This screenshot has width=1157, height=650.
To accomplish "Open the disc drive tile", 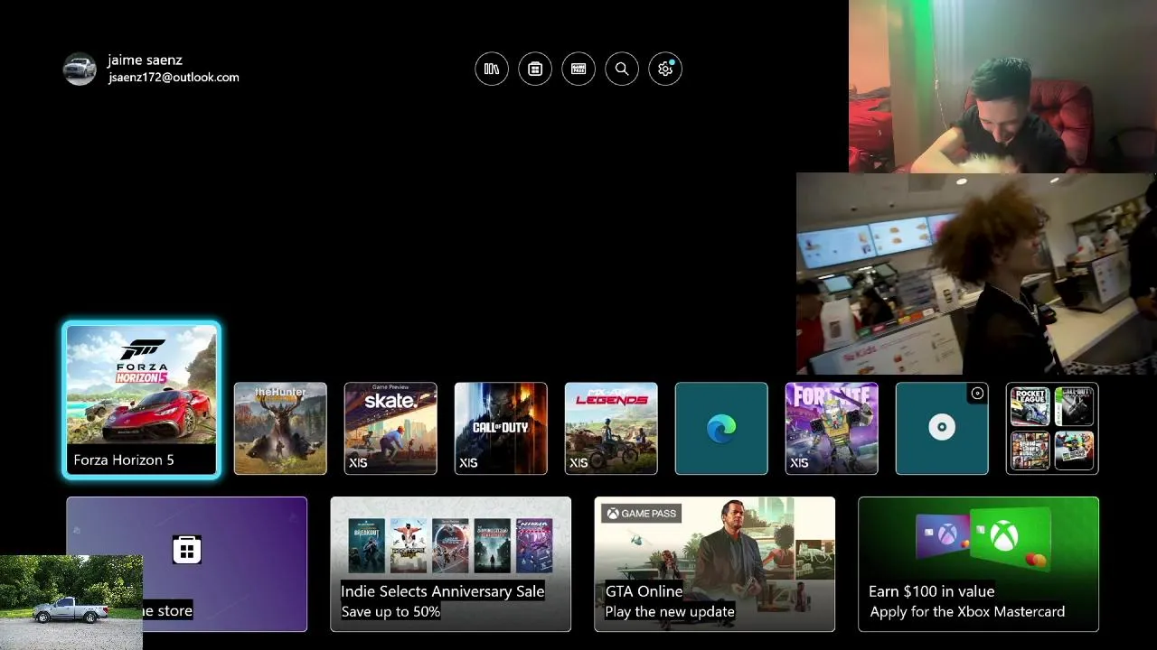I will pos(942,429).
